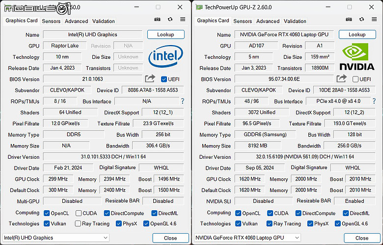Click the DDR5 Memory Type field
This screenshot has width=383, height=245.
click(x=74, y=134)
